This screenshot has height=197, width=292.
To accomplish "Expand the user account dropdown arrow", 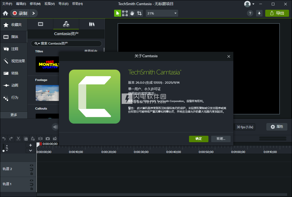I will [x=253, y=4].
